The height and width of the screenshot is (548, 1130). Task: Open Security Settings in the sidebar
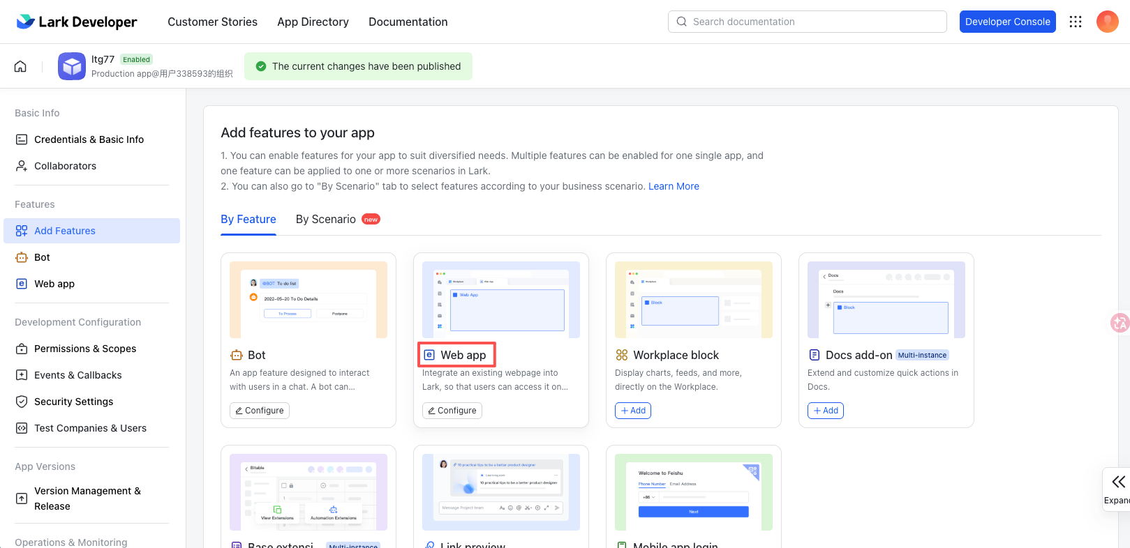pos(73,402)
